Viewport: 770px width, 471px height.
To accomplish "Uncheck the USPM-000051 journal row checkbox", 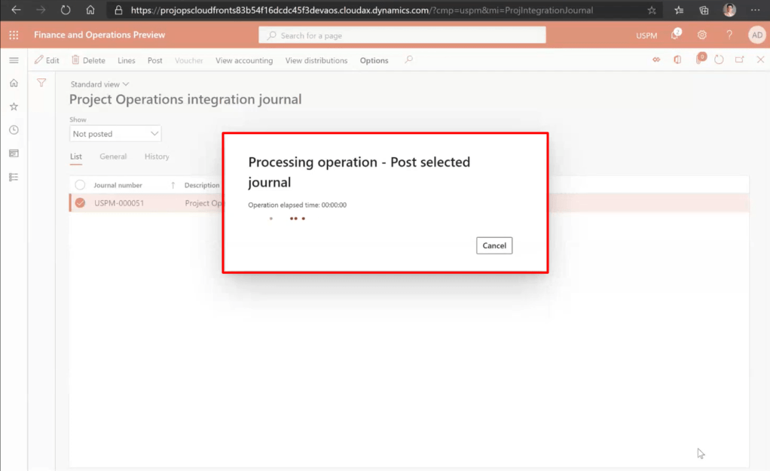I will point(80,203).
